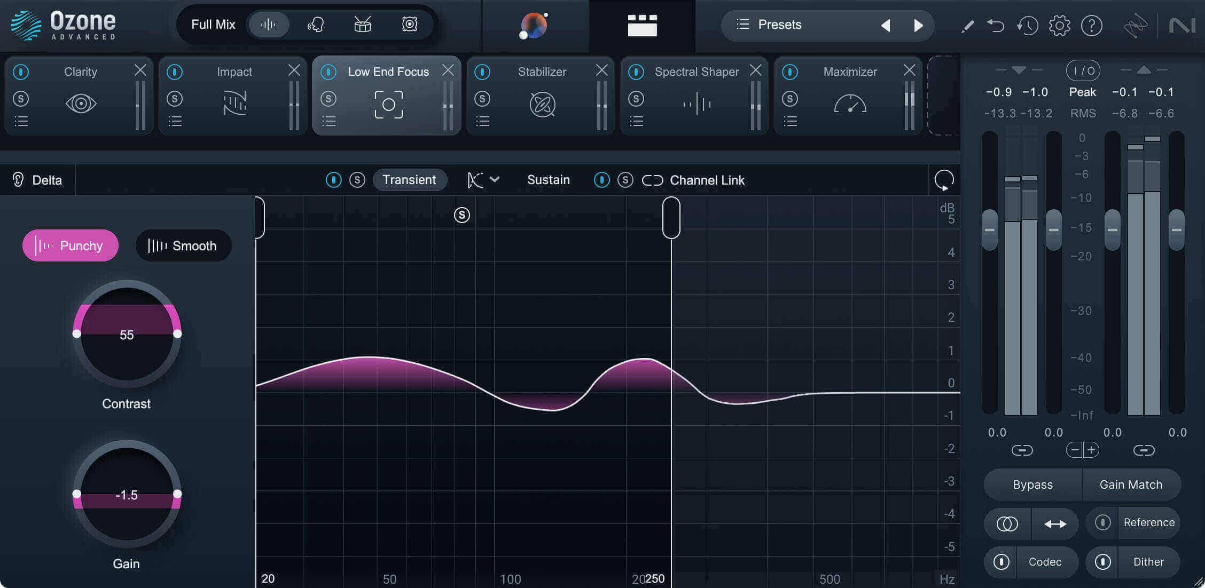Select the bass speaker target icon
The width and height of the screenshot is (1205, 588).
[x=410, y=25]
